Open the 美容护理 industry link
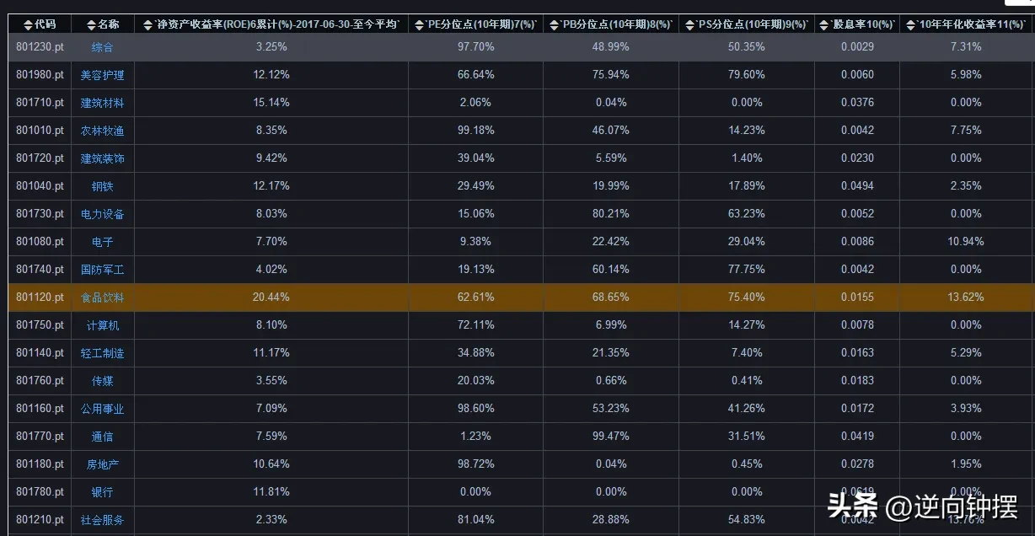This screenshot has width=1035, height=536. (102, 75)
